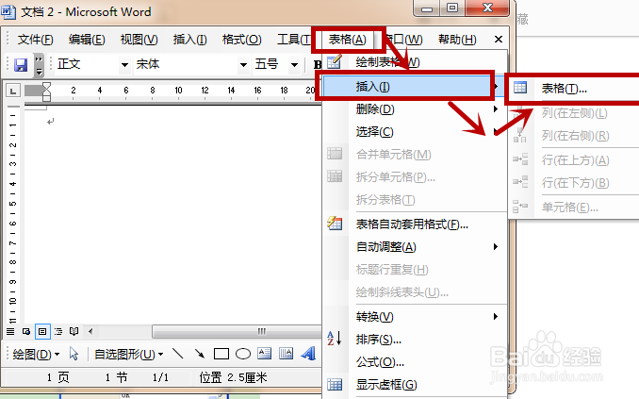The image size is (639, 399).
Task: Click the 位置 2.5厘米 status bar text
Action: click(233, 377)
